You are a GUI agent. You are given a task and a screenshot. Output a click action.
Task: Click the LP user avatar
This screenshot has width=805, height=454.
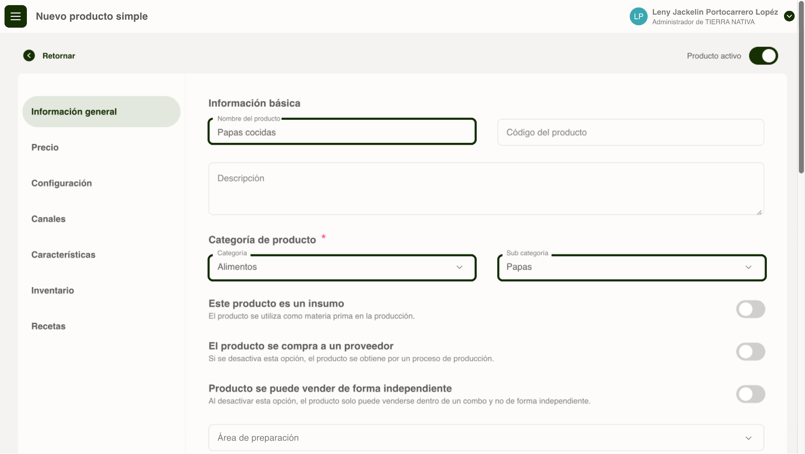(638, 16)
